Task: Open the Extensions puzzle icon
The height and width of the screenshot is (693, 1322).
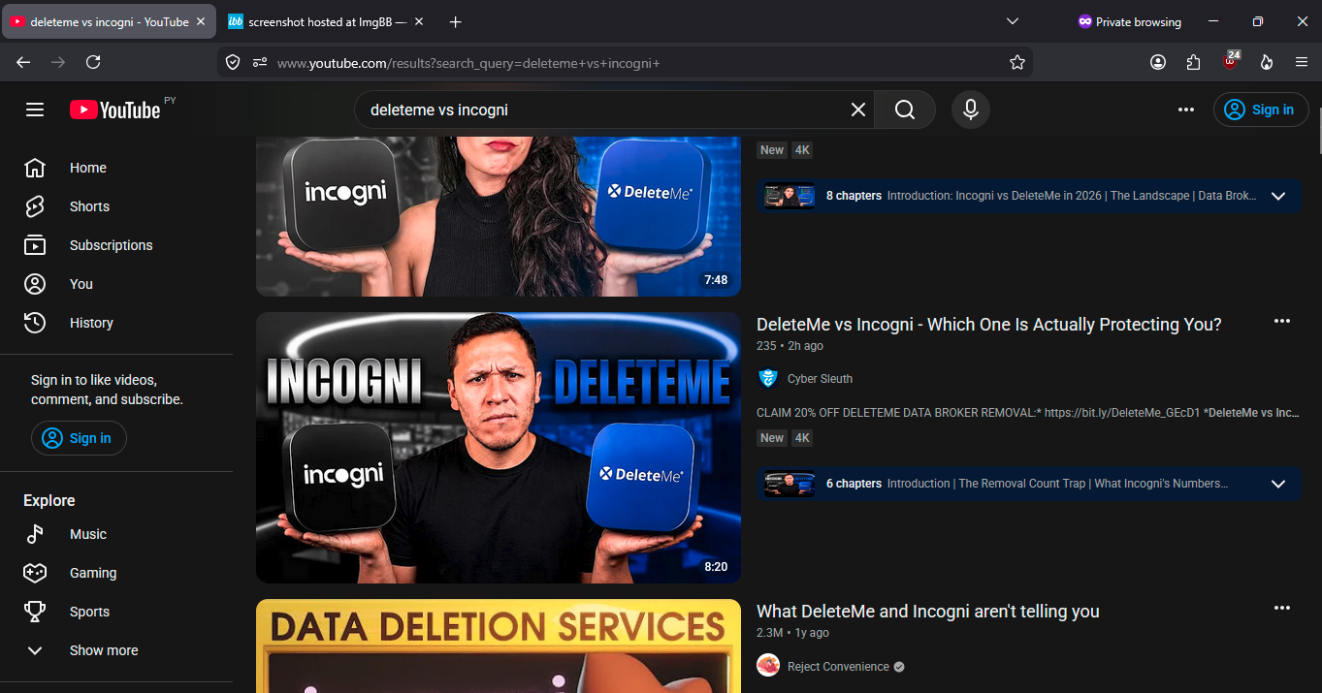Action: click(1194, 62)
